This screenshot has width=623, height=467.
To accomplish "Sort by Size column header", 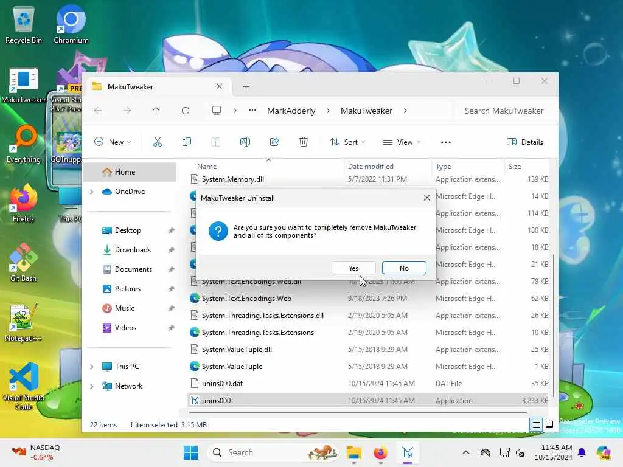I will click(x=527, y=167).
